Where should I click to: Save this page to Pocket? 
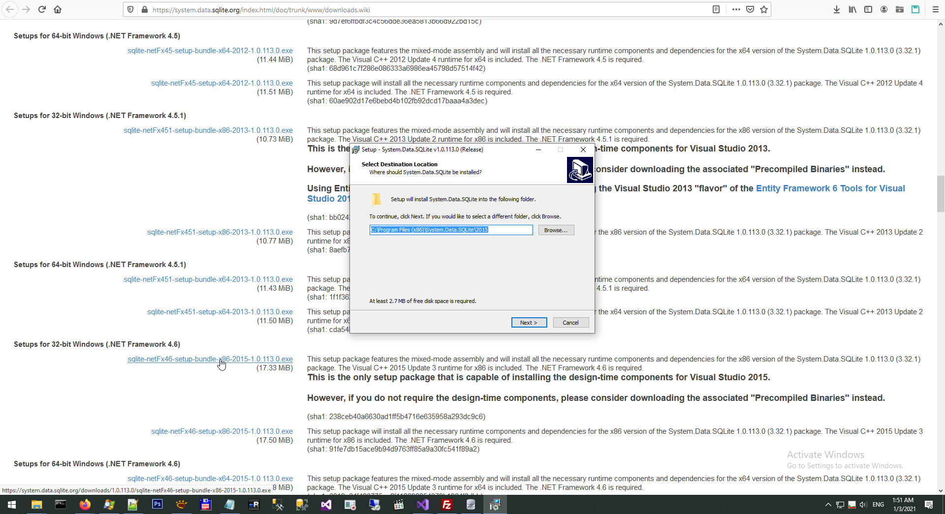point(750,9)
